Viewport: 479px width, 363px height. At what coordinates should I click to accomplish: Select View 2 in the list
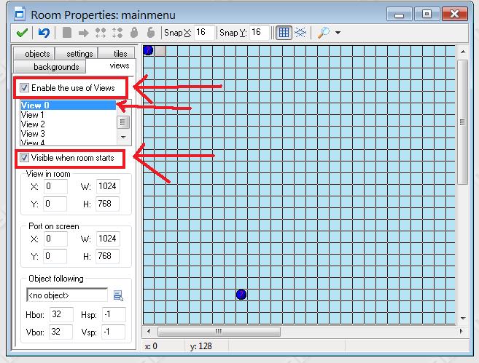(x=33, y=124)
